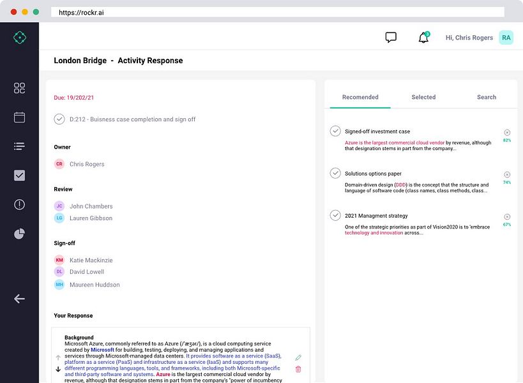Dismiss the 2021 Managment strategy recommendation
The image size is (523, 383).
[x=507, y=216]
